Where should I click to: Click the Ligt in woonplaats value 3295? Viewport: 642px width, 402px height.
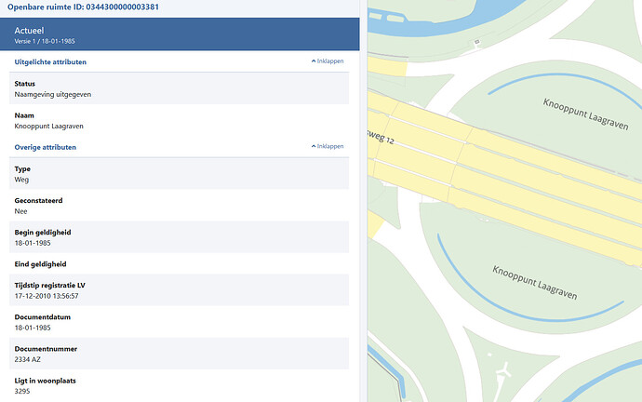22,392
